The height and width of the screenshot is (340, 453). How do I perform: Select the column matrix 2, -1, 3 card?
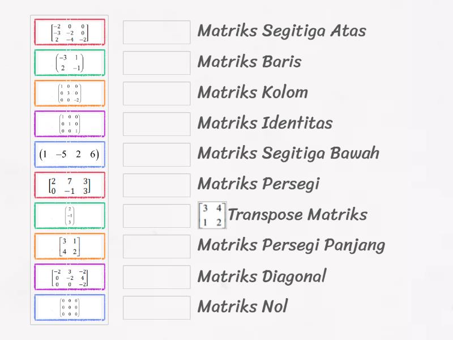point(70,216)
